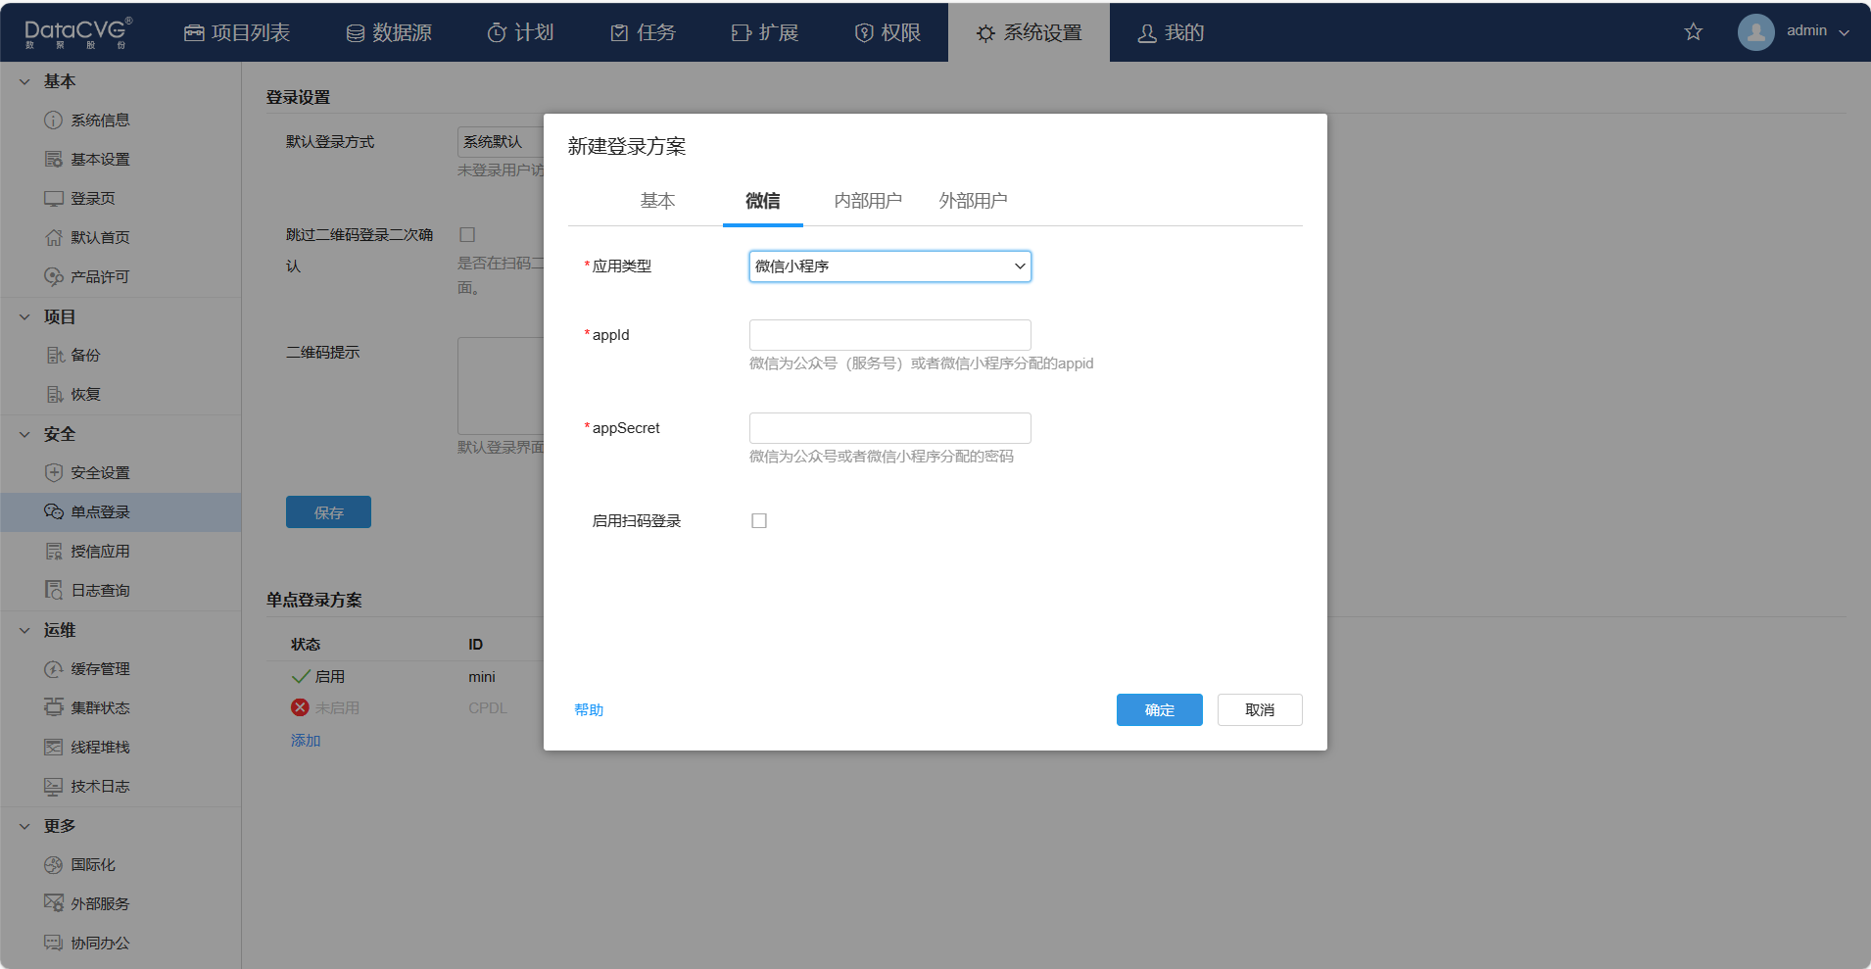Click the Internationalization (国际化) globe icon
The height and width of the screenshot is (969, 1871).
[53, 864]
